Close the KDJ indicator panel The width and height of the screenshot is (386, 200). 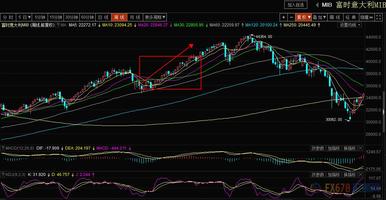[360, 175]
